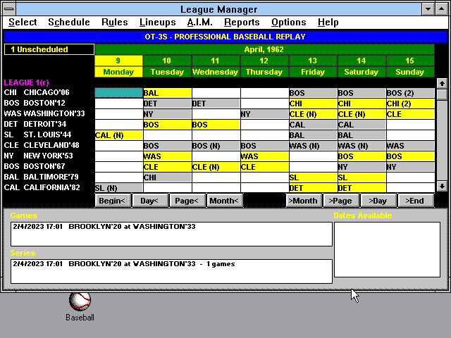Open the Select menu
The image size is (451, 338).
pos(23,23)
